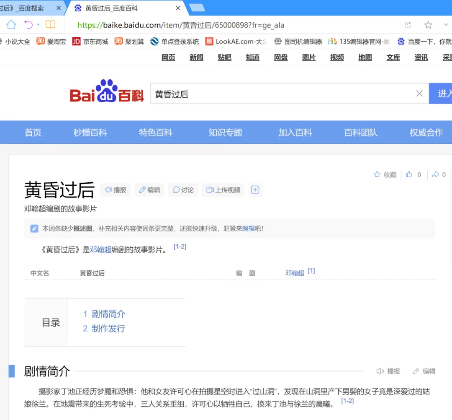Click the blue 进入 search button
This screenshot has width=452, height=420.
point(440,93)
